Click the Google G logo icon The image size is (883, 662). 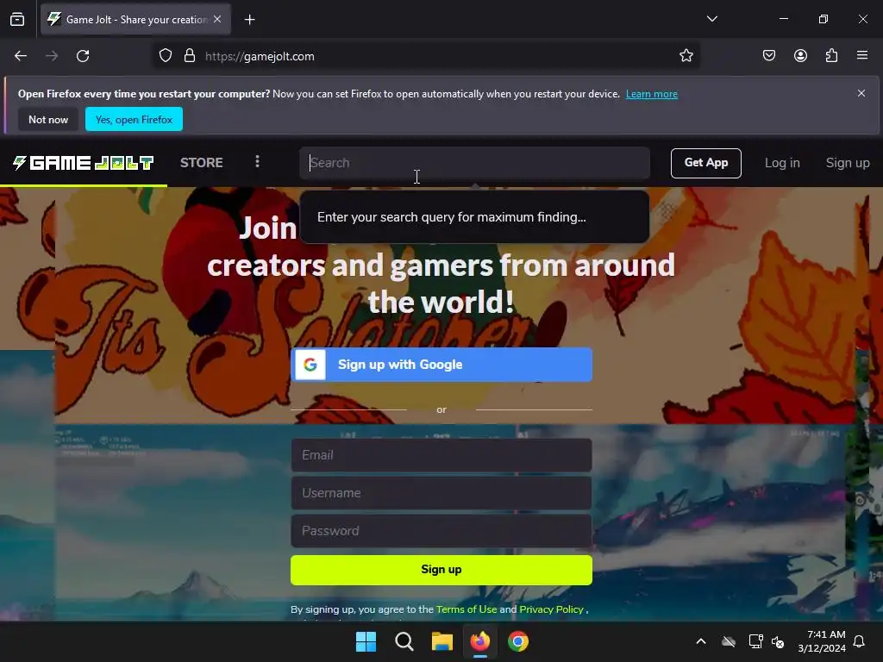tap(310, 365)
